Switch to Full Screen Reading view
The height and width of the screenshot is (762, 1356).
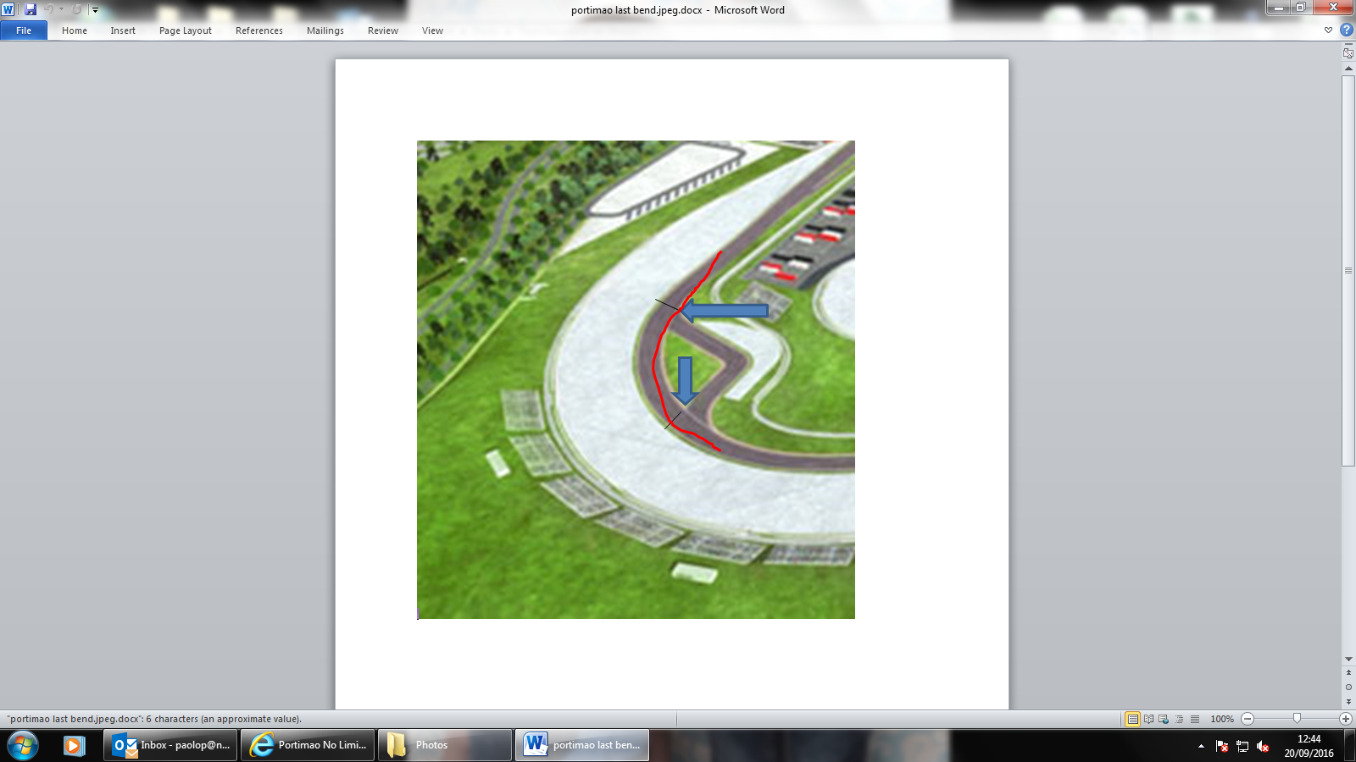pos(1148,719)
